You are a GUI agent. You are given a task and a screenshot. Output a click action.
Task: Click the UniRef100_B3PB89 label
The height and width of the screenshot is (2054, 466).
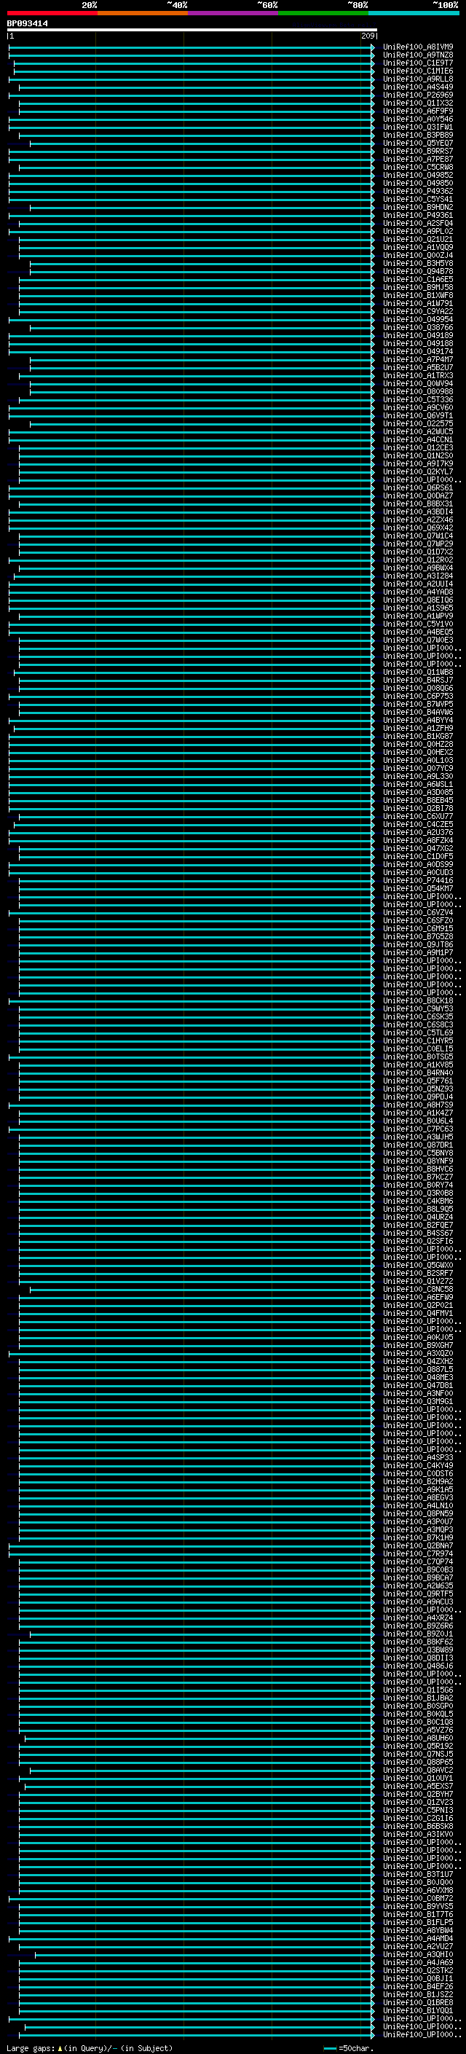point(418,135)
